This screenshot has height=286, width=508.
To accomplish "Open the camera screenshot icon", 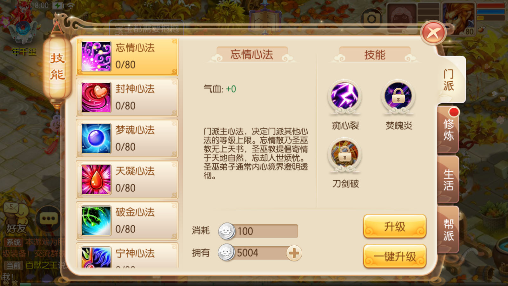I will 372,18.
